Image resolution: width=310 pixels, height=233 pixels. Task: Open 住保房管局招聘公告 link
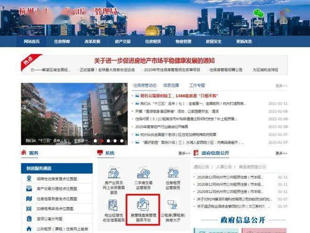[226, 70]
